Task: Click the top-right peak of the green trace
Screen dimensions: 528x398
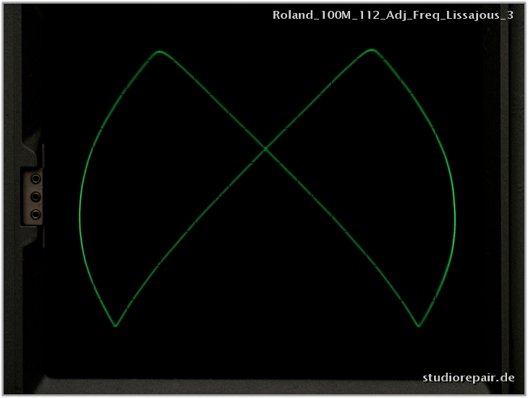Action: (x=372, y=50)
